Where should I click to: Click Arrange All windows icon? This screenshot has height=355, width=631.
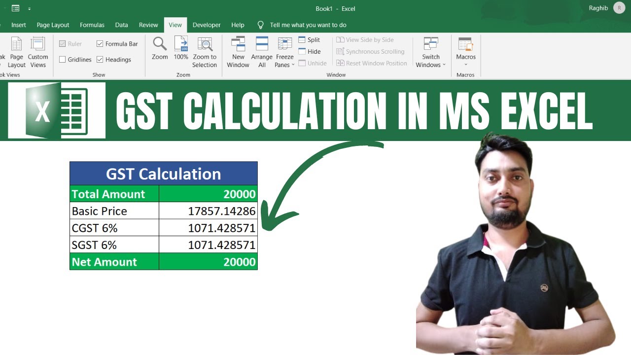(x=262, y=44)
